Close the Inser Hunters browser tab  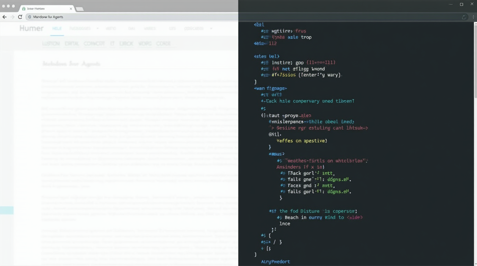coord(71,9)
